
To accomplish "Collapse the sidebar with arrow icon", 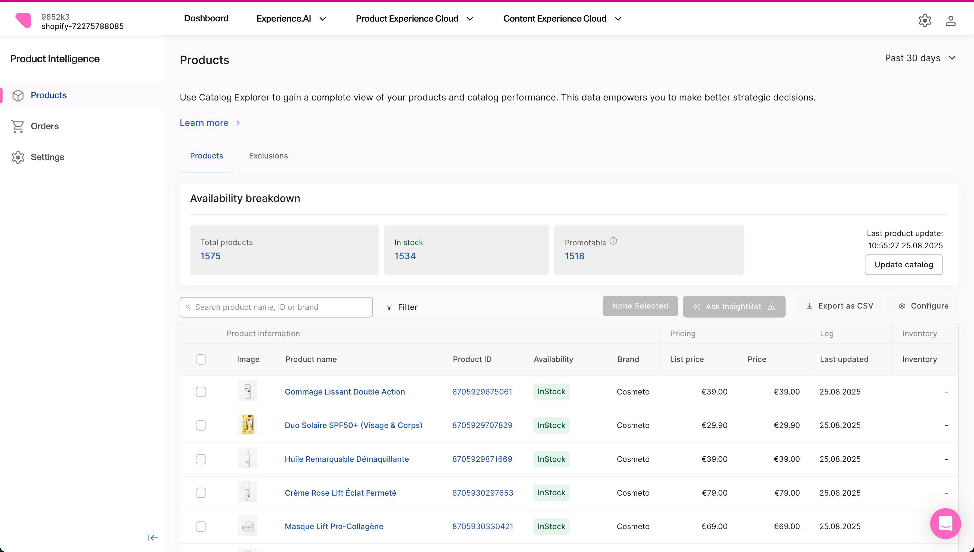I will [153, 538].
